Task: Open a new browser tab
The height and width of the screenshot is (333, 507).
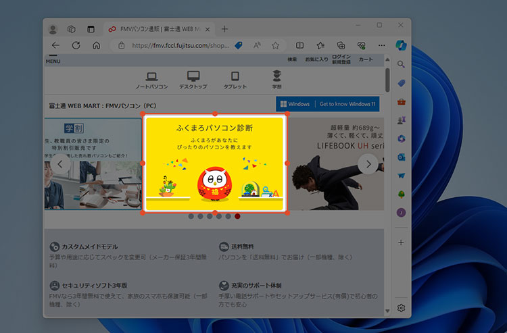Action: [225, 29]
